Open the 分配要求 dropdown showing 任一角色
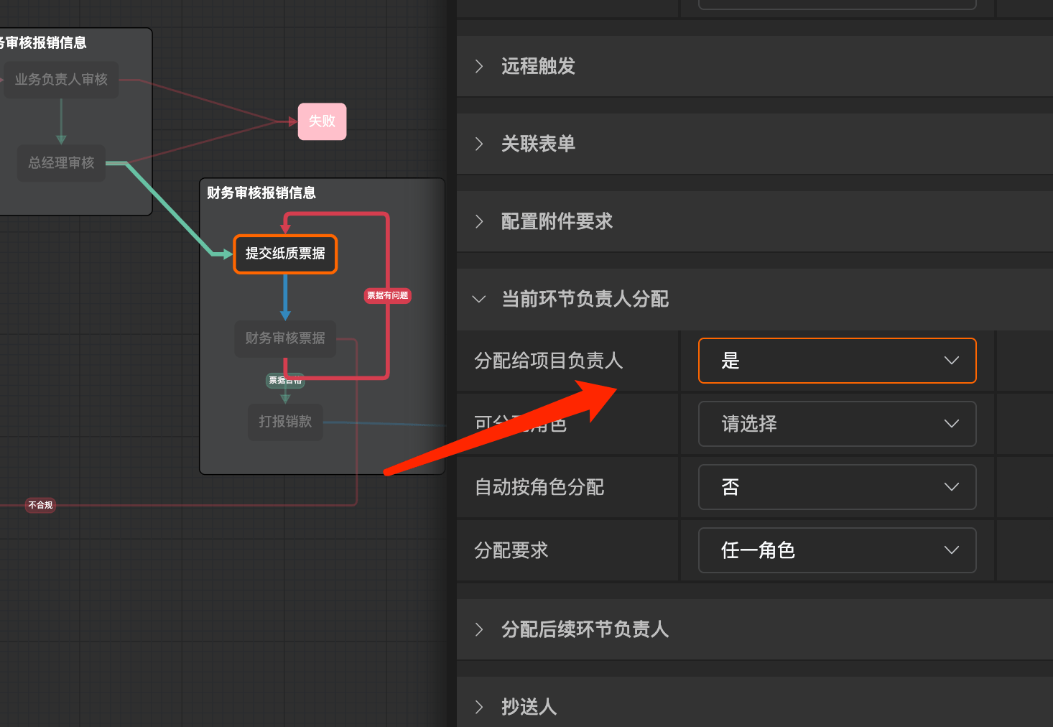 click(x=837, y=550)
